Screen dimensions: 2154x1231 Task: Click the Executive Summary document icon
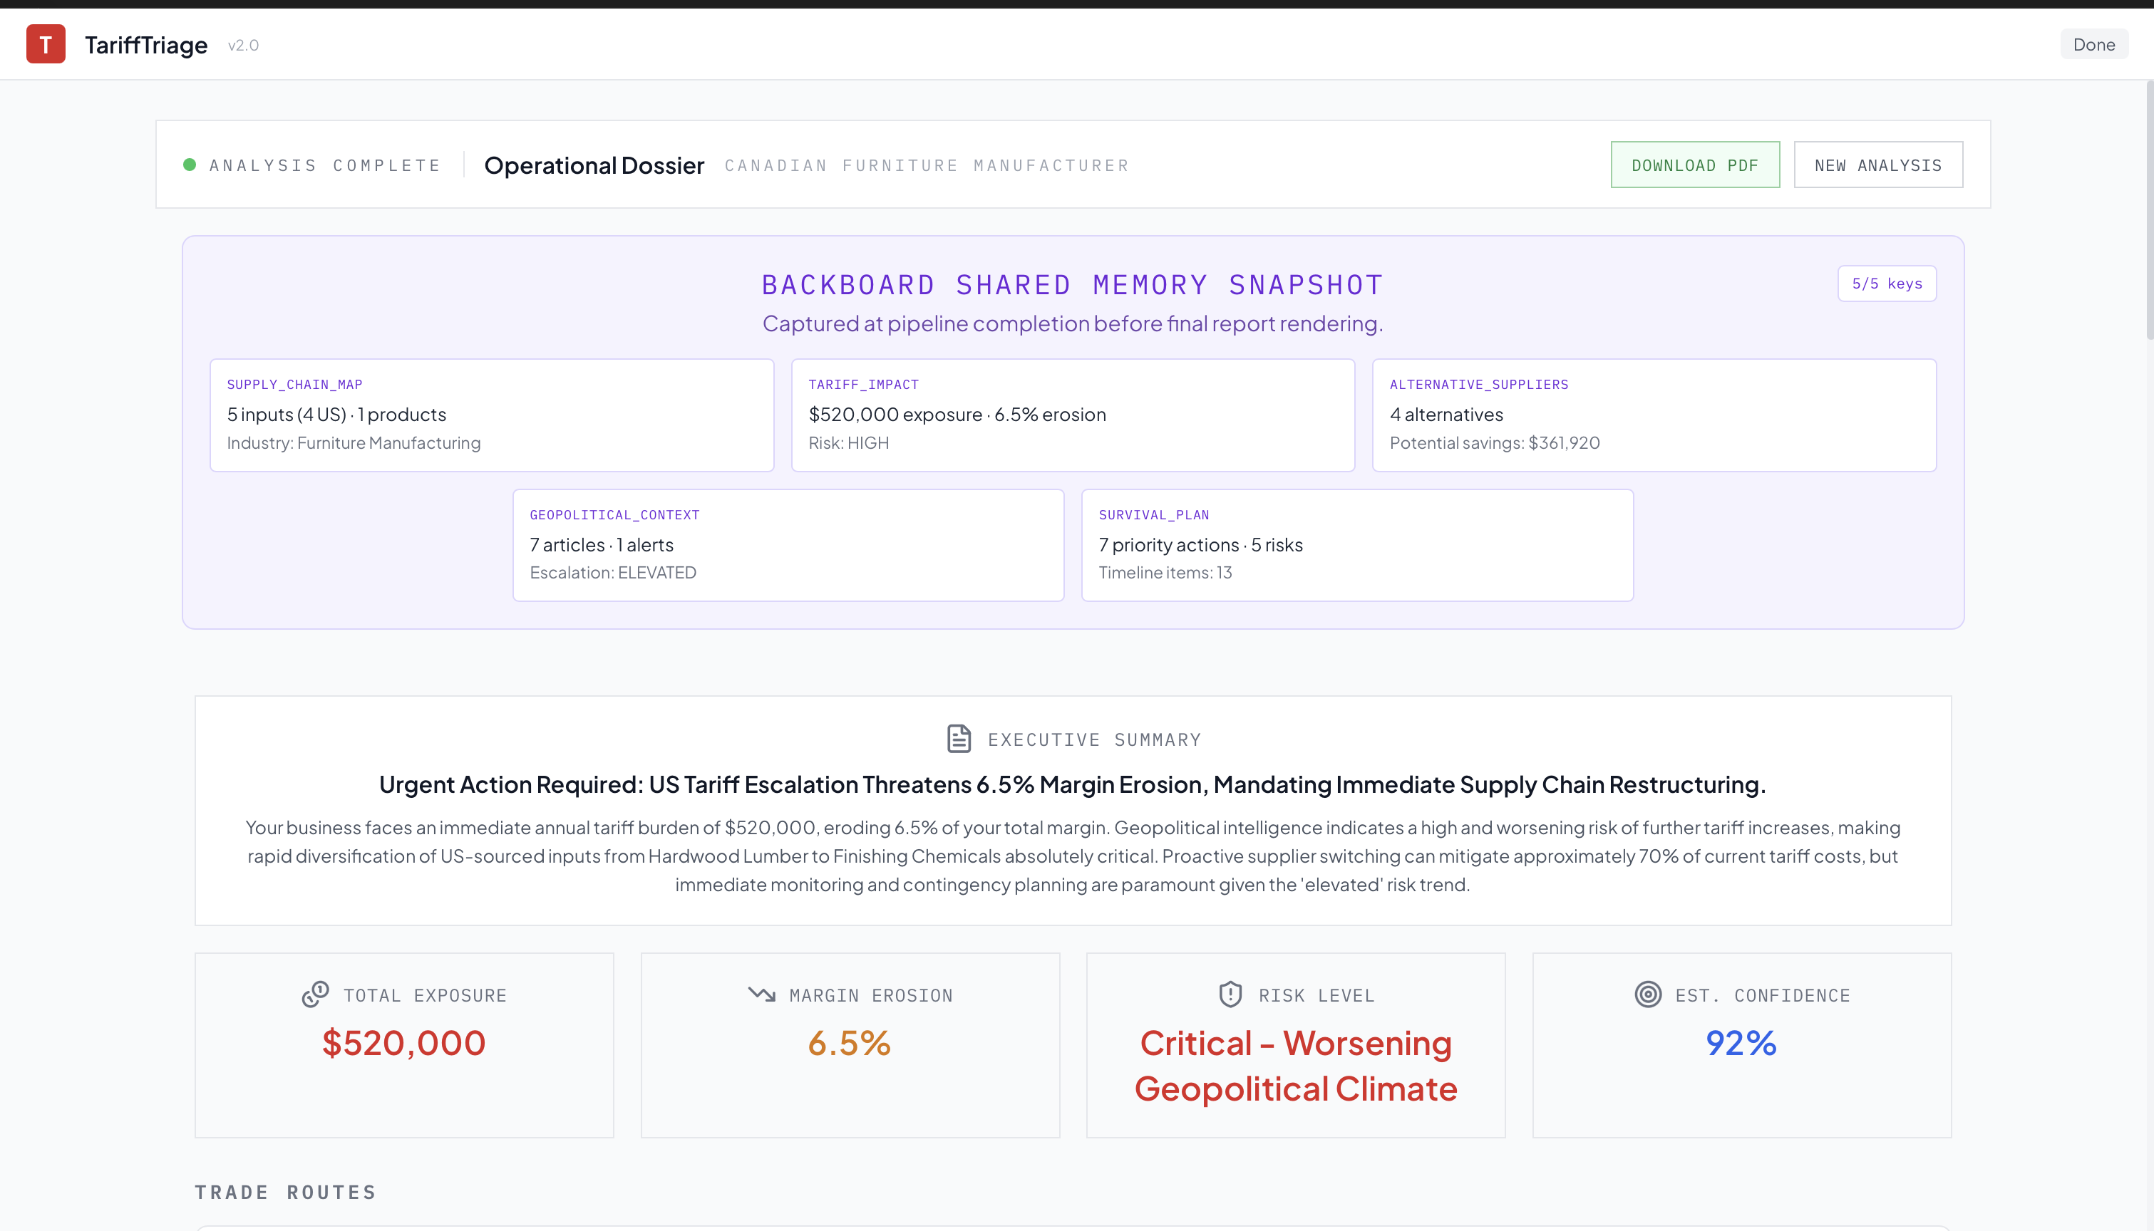click(958, 739)
